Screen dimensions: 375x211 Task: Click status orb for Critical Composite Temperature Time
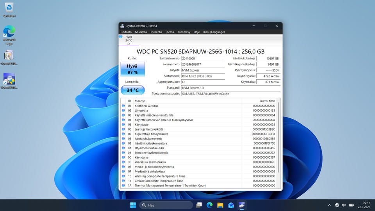pos(123,181)
